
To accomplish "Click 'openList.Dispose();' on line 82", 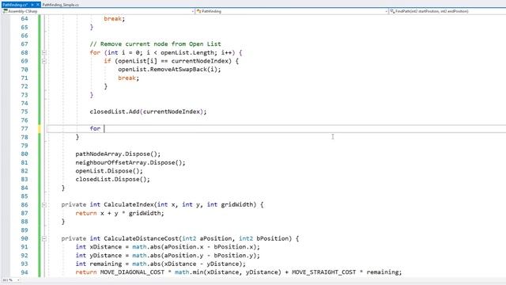I will coord(109,171).
